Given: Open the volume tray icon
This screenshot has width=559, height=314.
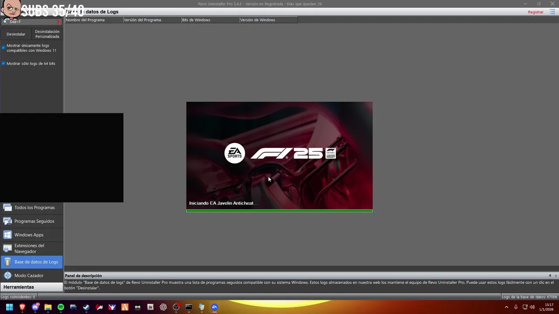Looking at the screenshot, I should click(x=532, y=307).
